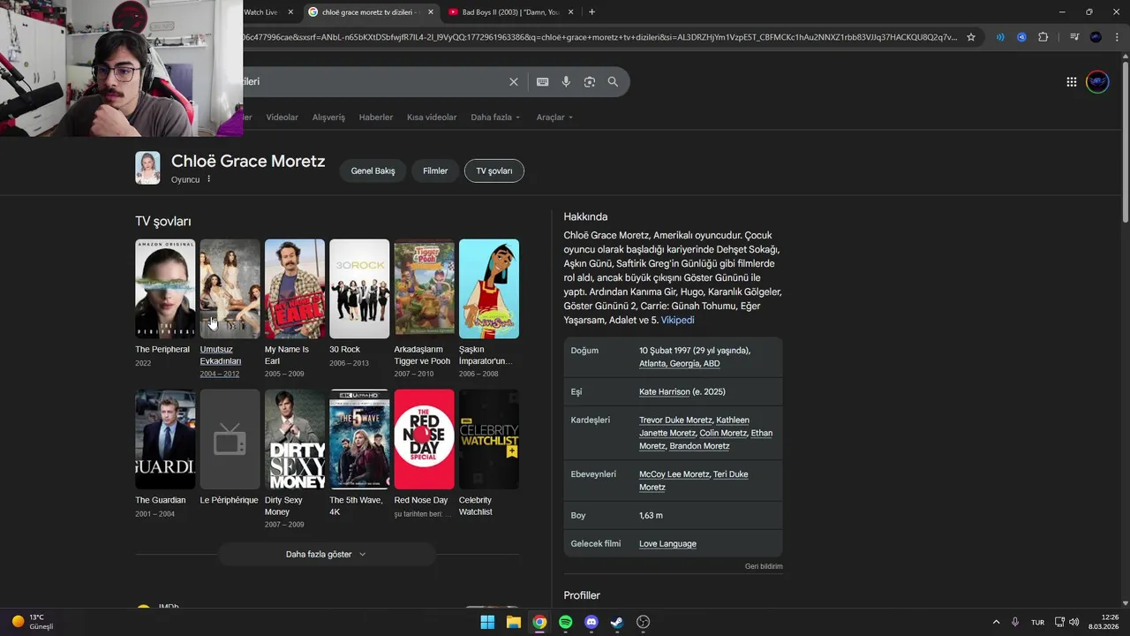Close the chloë grace moretz search tab
Screen dimensions: 1130x636
point(431,12)
